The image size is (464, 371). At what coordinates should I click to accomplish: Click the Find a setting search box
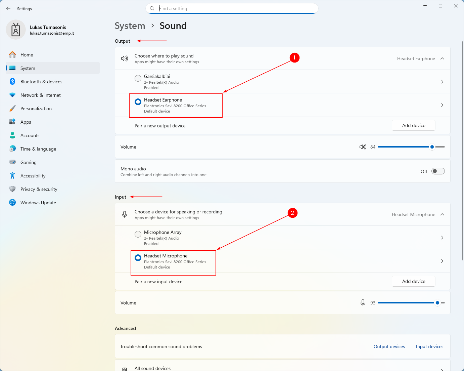point(232,8)
